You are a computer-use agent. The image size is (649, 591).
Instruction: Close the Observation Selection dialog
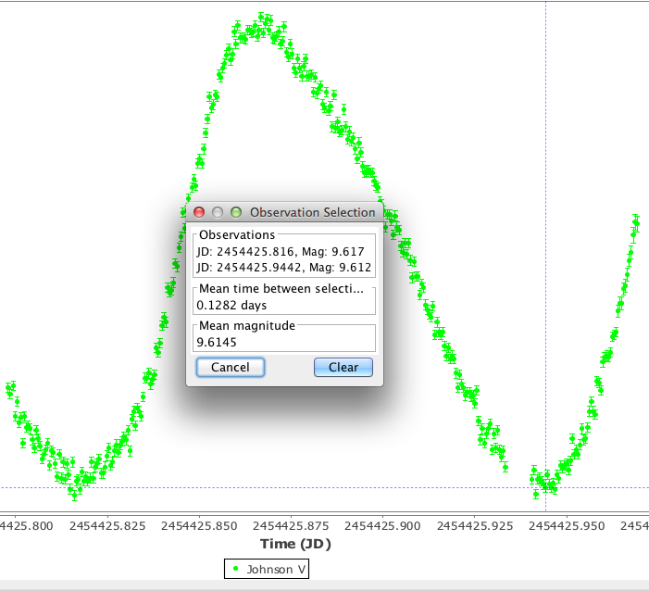tap(198, 212)
